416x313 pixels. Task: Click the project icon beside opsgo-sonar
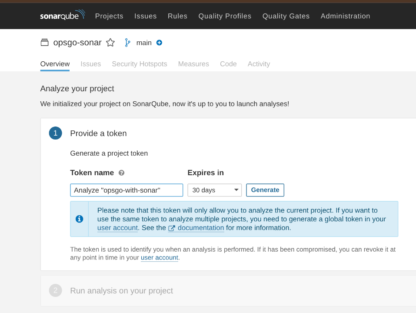pyautogui.click(x=45, y=43)
